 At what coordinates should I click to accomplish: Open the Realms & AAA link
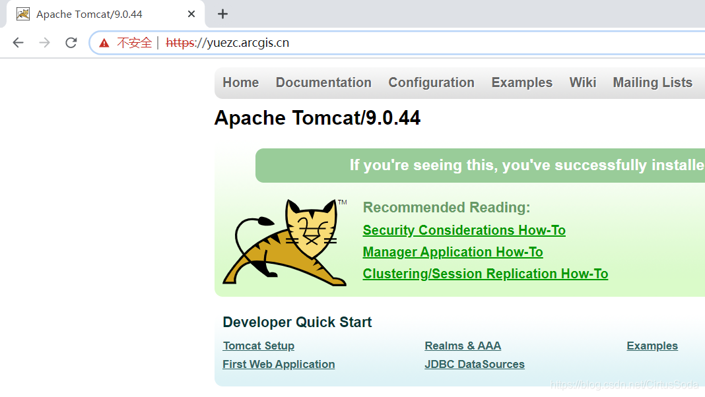(463, 346)
